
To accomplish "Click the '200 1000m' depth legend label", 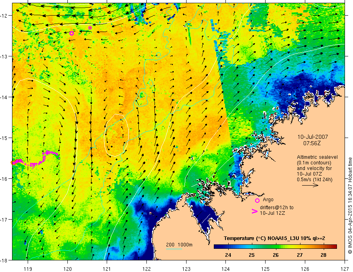I will click(179, 245).
